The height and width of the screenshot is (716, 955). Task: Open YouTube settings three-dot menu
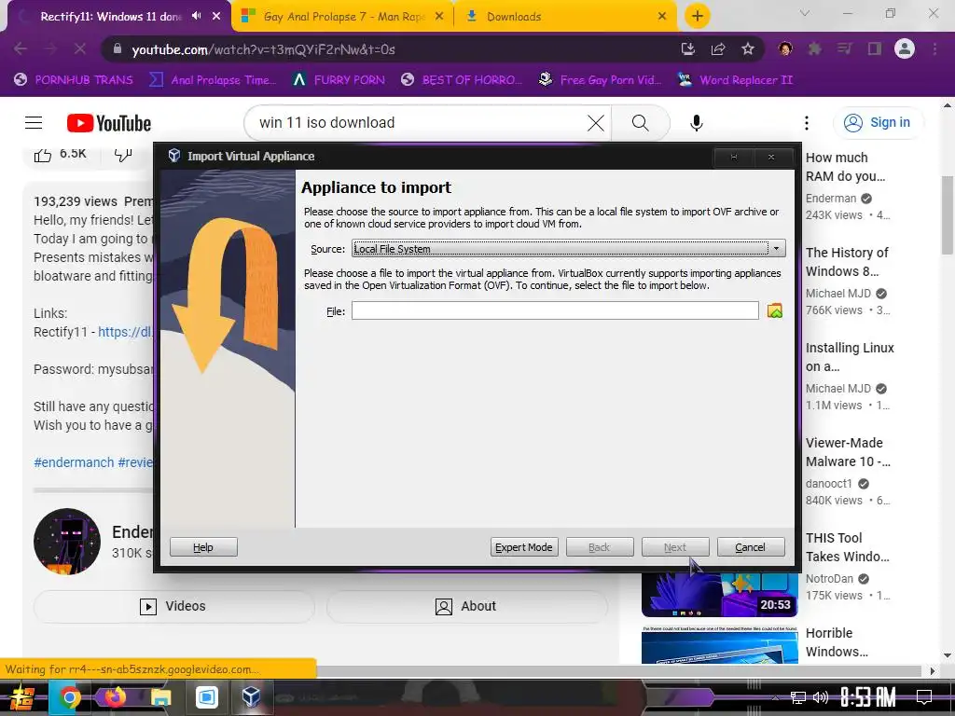[x=807, y=123]
